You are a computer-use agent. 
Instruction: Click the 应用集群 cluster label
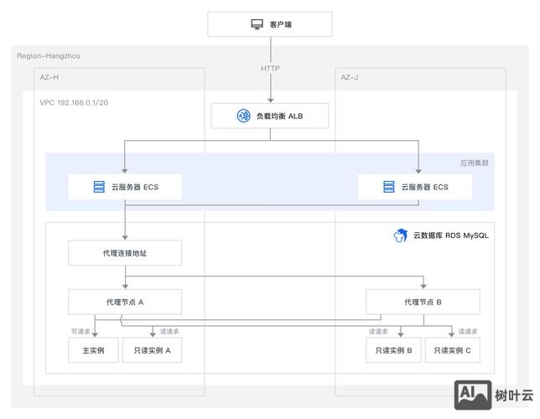point(474,163)
